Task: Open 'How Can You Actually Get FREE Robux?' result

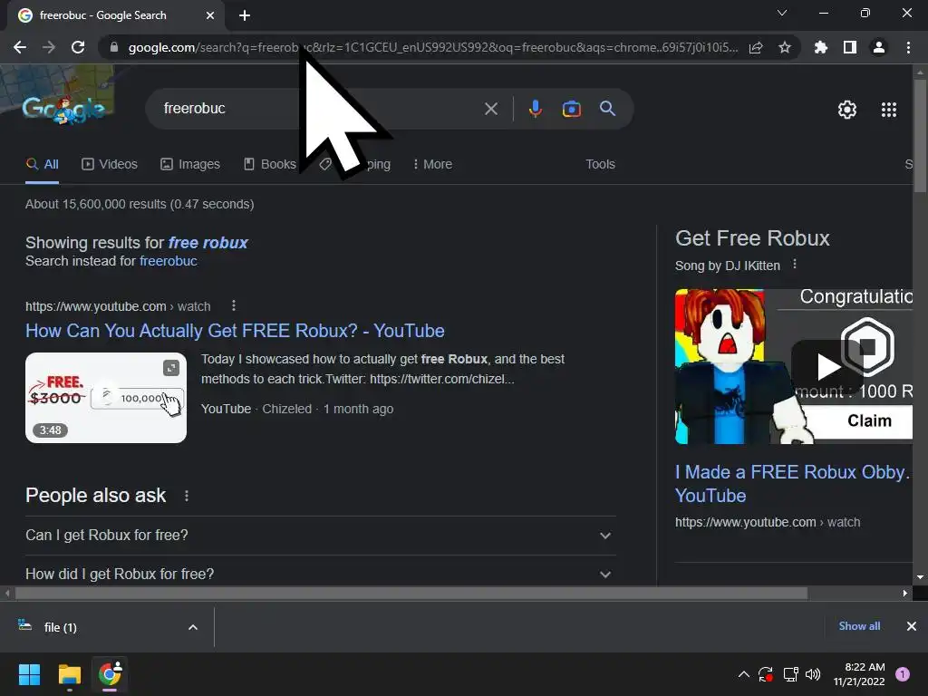Action: click(235, 331)
